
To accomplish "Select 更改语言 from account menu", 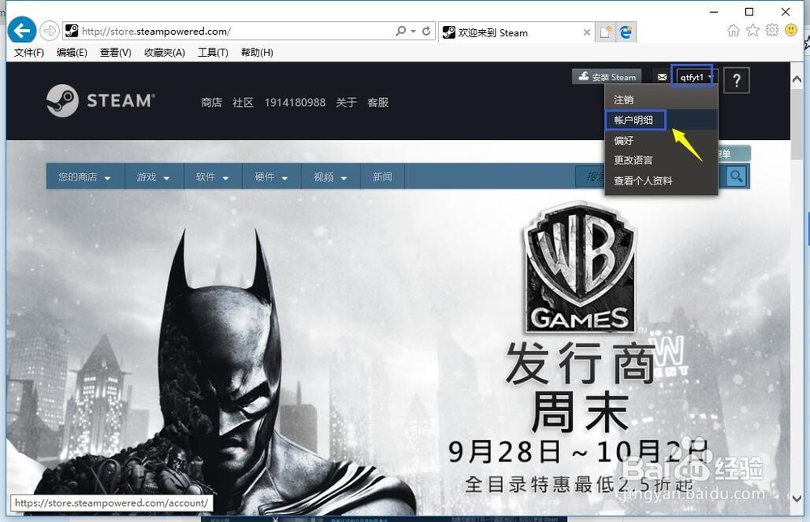I will pos(661,160).
